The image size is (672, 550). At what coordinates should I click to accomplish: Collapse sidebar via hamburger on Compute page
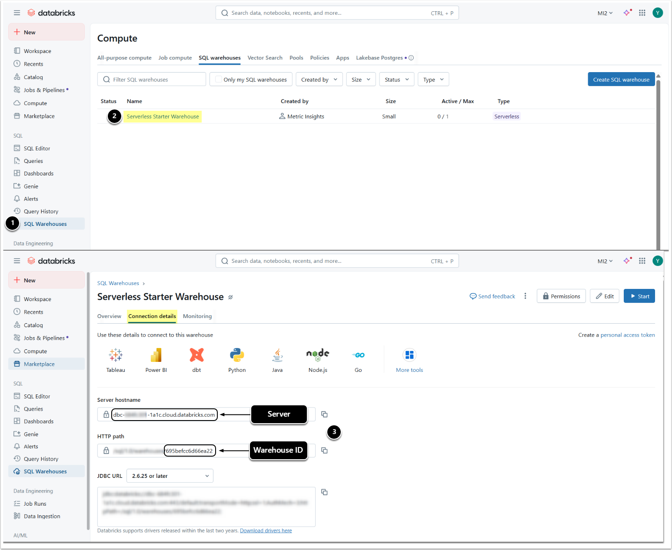coord(17,13)
